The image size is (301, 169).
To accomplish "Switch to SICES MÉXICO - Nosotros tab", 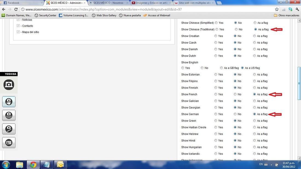I will coord(108,3).
